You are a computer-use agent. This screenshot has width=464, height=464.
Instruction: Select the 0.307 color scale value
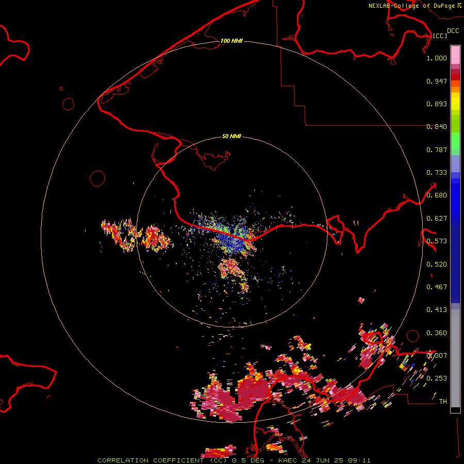tap(437, 356)
